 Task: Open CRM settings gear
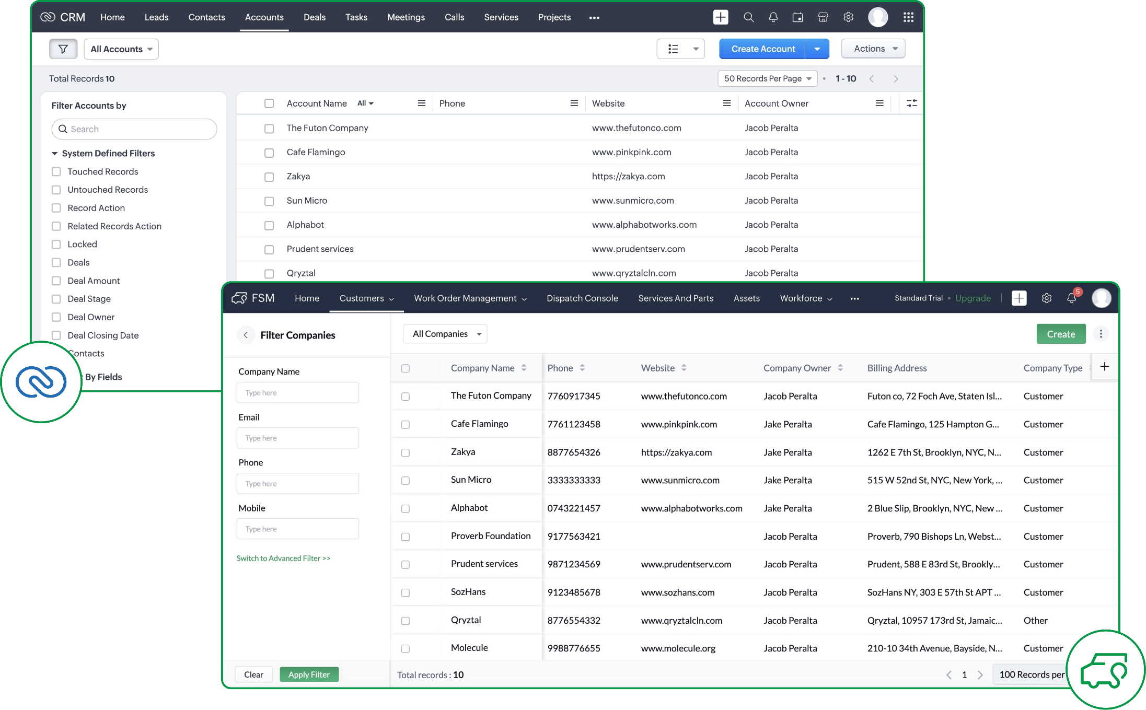click(x=848, y=17)
